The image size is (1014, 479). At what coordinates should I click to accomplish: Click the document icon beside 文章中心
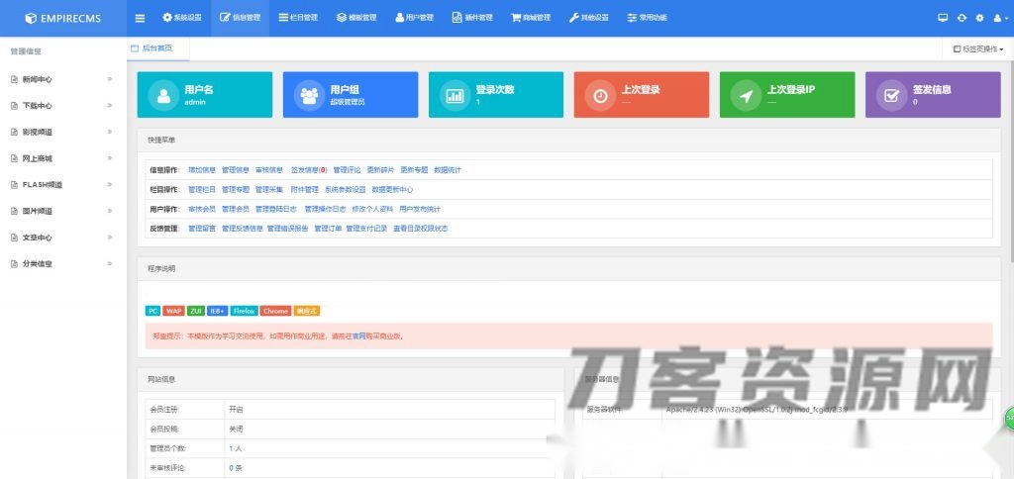click(x=14, y=238)
